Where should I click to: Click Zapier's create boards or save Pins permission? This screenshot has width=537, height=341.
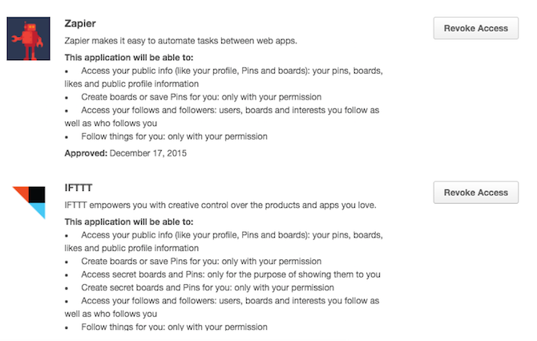click(x=201, y=97)
